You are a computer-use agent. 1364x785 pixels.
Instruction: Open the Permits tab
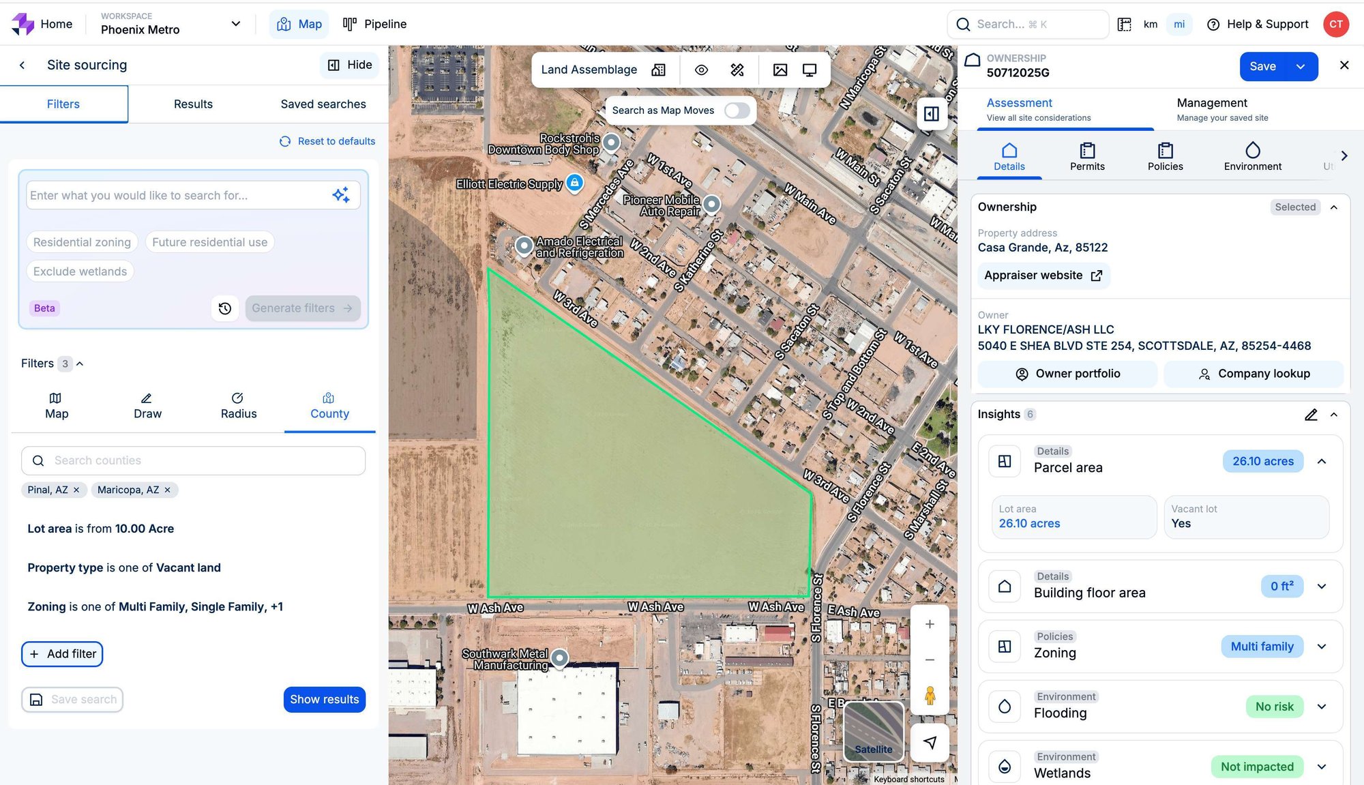(1087, 157)
